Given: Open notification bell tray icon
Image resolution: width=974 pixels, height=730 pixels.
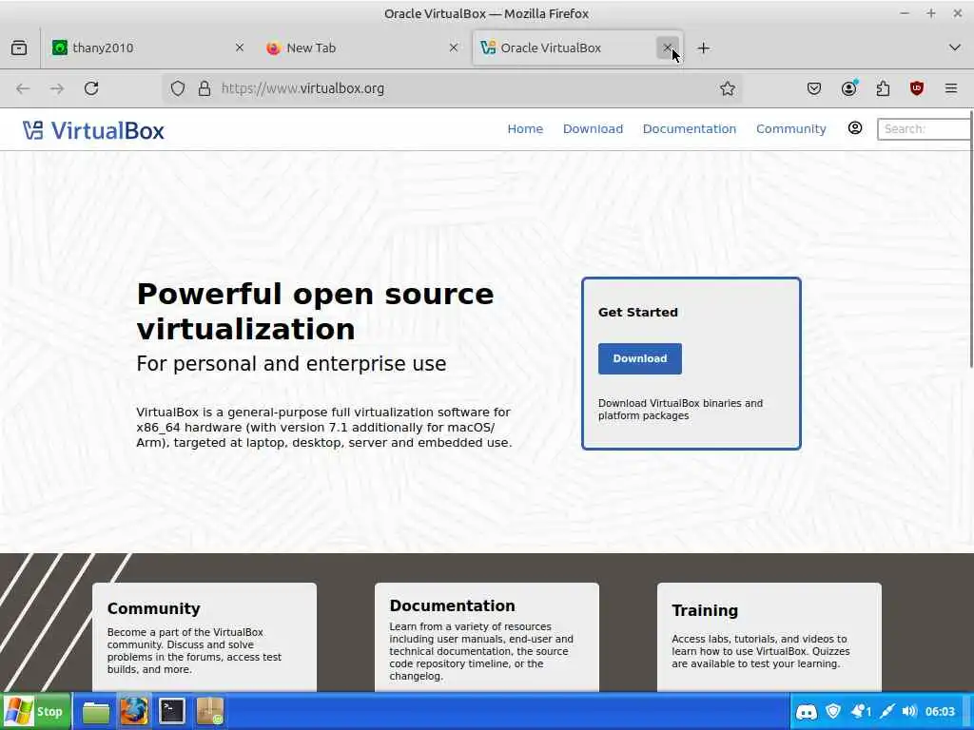Looking at the screenshot, I should coord(860,711).
